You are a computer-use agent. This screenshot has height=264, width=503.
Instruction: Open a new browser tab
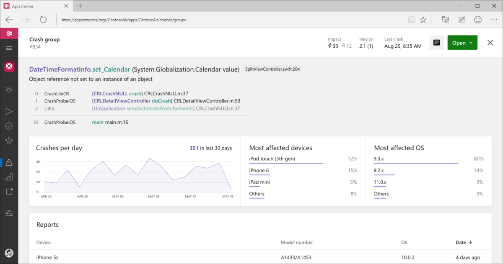80,6
